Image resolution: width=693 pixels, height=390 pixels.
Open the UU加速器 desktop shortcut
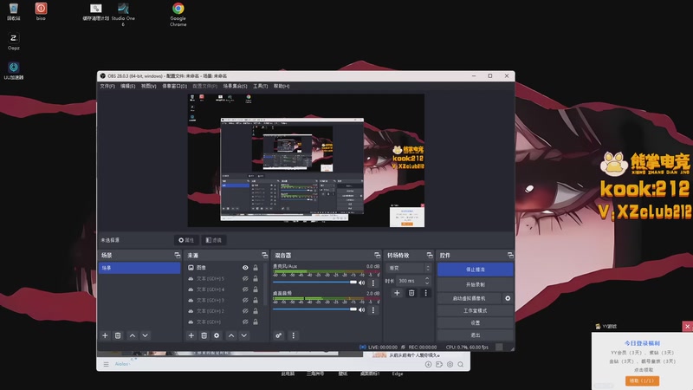pyautogui.click(x=13, y=70)
